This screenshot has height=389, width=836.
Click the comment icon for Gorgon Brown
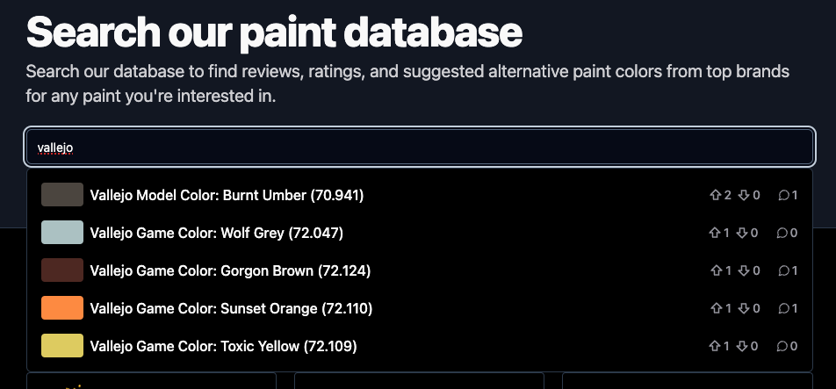pos(783,270)
